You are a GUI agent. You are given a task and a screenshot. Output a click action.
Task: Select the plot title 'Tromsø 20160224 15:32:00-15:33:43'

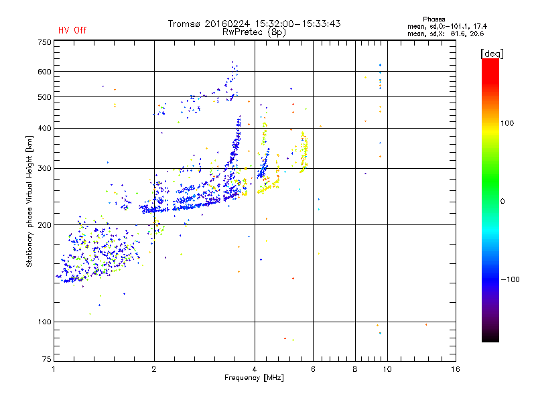tap(255, 23)
